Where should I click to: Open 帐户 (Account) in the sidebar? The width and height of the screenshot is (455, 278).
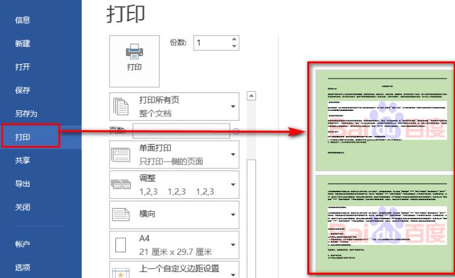[22, 244]
